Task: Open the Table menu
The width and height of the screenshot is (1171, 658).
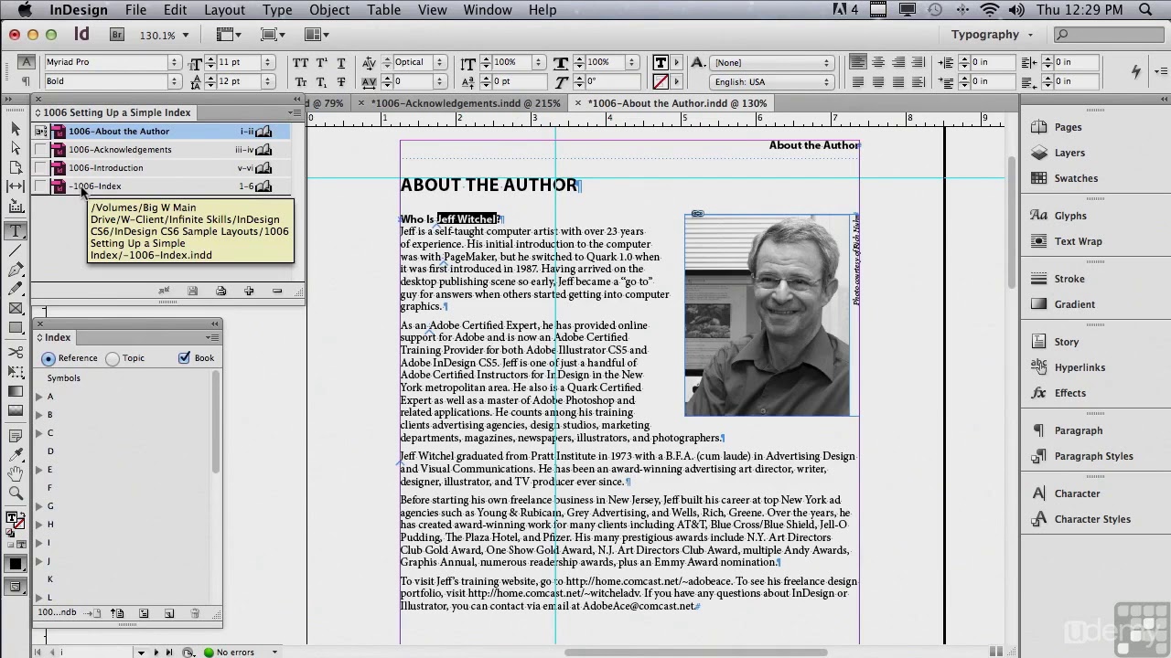Action: tap(384, 10)
